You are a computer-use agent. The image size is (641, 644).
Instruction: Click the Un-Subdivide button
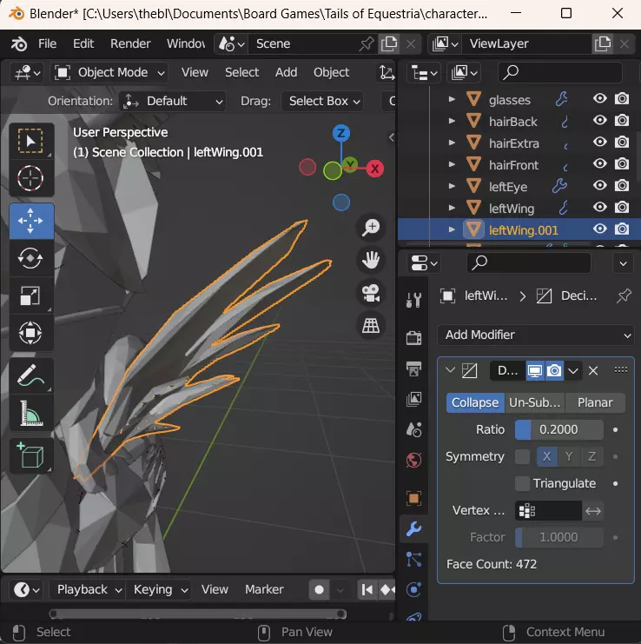533,402
